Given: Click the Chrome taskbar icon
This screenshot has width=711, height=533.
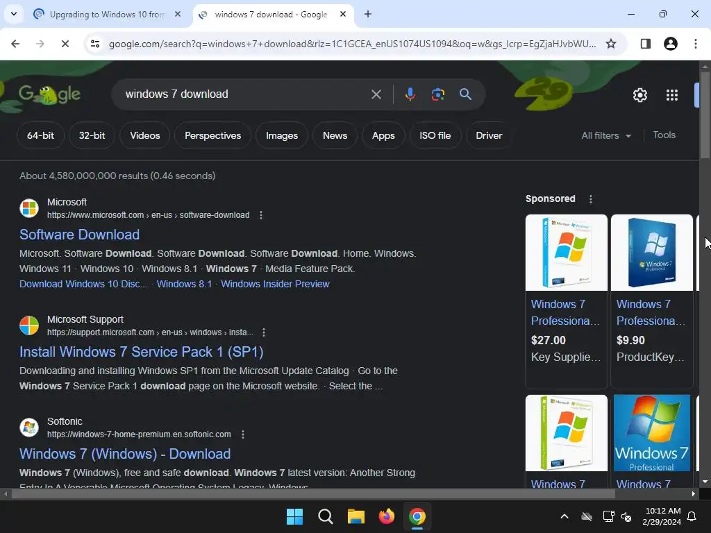Looking at the screenshot, I should tap(417, 516).
